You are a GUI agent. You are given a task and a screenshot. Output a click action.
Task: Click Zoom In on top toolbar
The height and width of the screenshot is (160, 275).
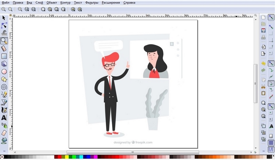(x=3, y=9)
